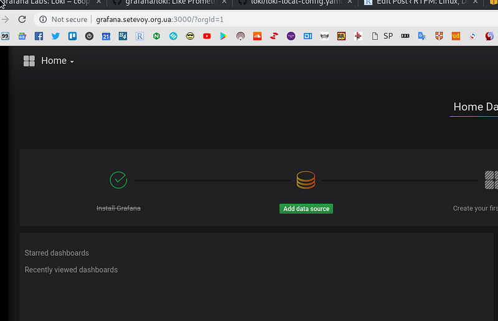The height and width of the screenshot is (321, 498).
Task: Open the SoundCloud bookmark
Action: click(x=258, y=36)
